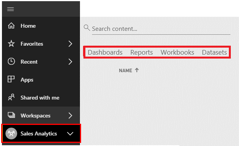The width and height of the screenshot is (239, 146).
Task: Click the Shared with me people icon
Action: [x=11, y=97]
